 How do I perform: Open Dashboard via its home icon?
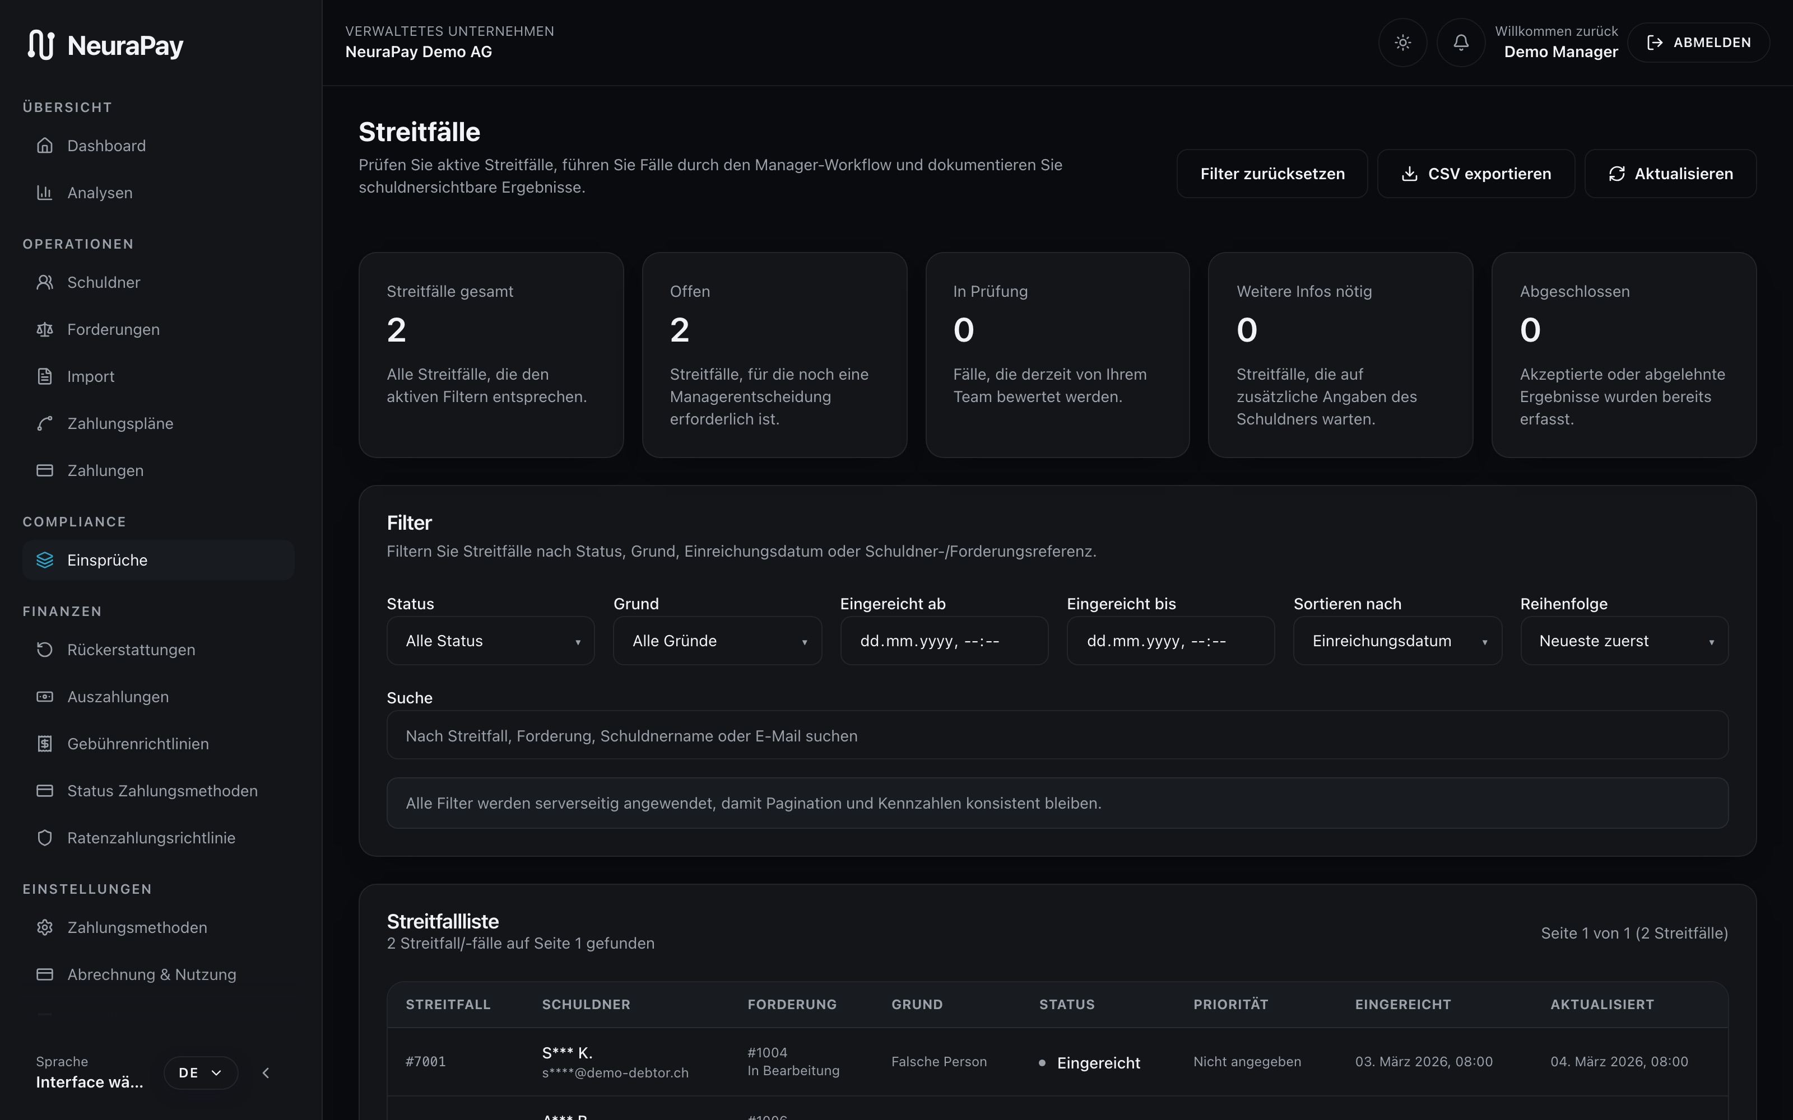point(45,146)
